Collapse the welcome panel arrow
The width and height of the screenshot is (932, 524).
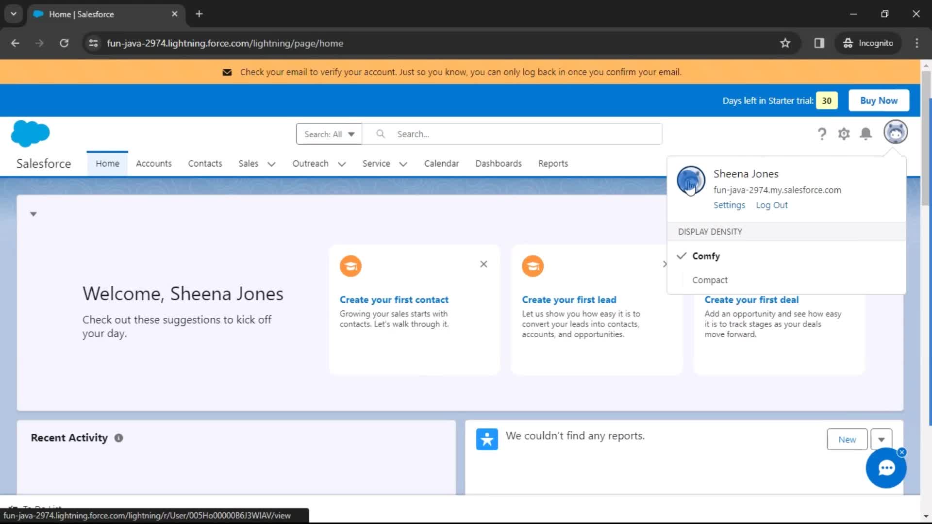coord(33,214)
